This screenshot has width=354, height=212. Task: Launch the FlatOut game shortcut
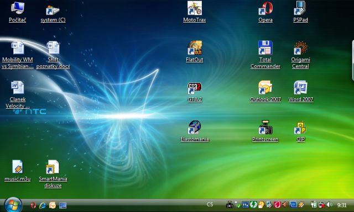pos(194,51)
